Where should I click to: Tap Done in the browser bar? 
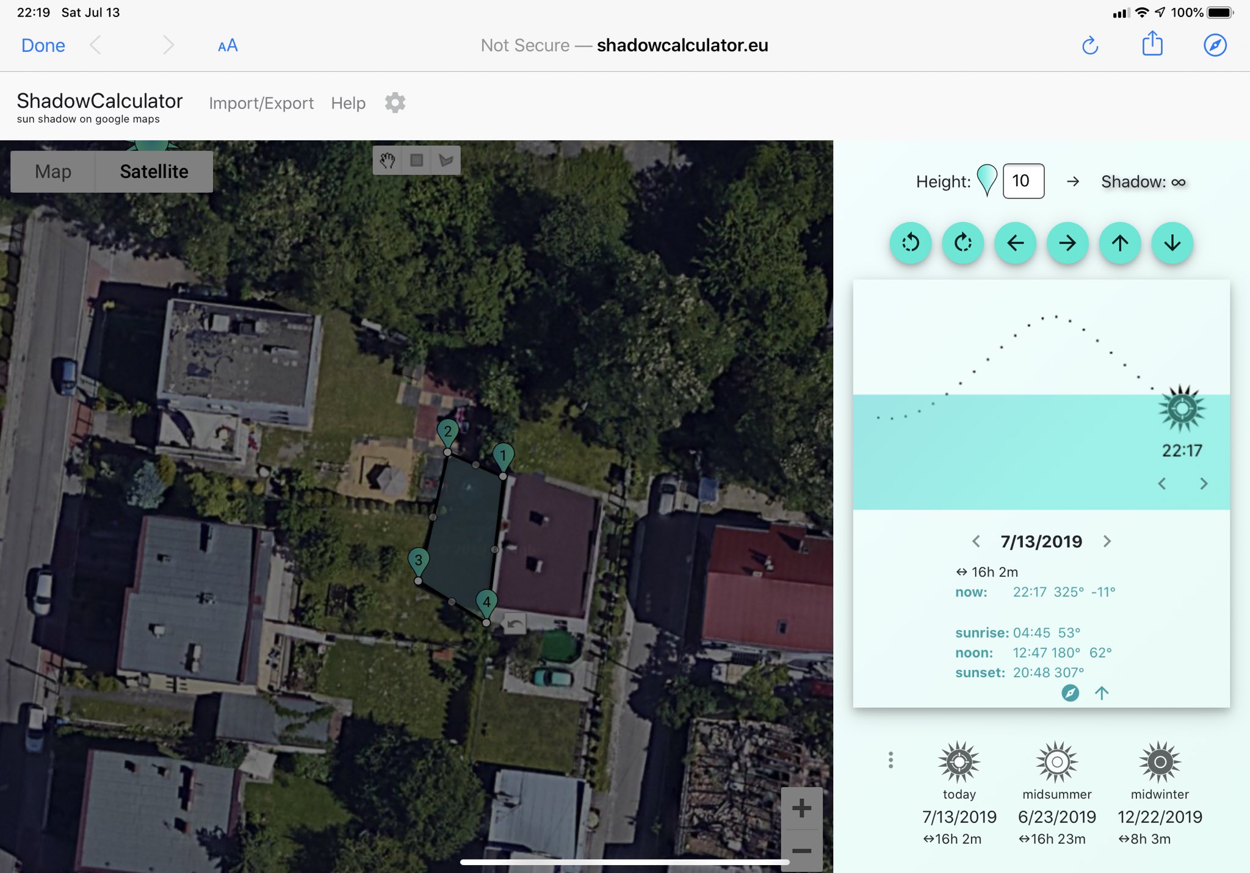[43, 45]
